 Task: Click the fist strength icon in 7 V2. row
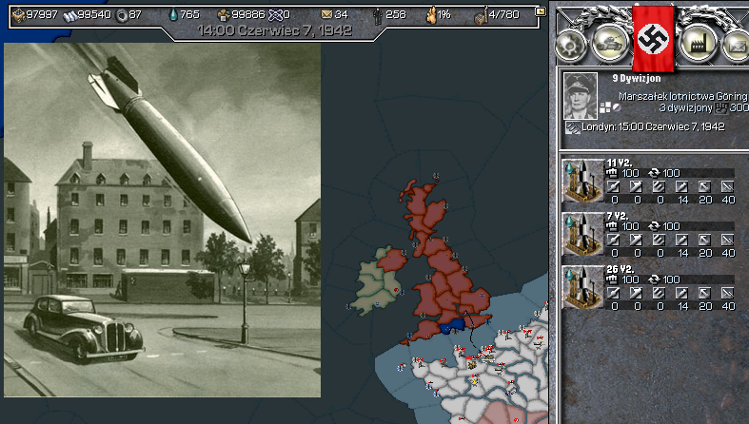pyautogui.click(x=612, y=226)
